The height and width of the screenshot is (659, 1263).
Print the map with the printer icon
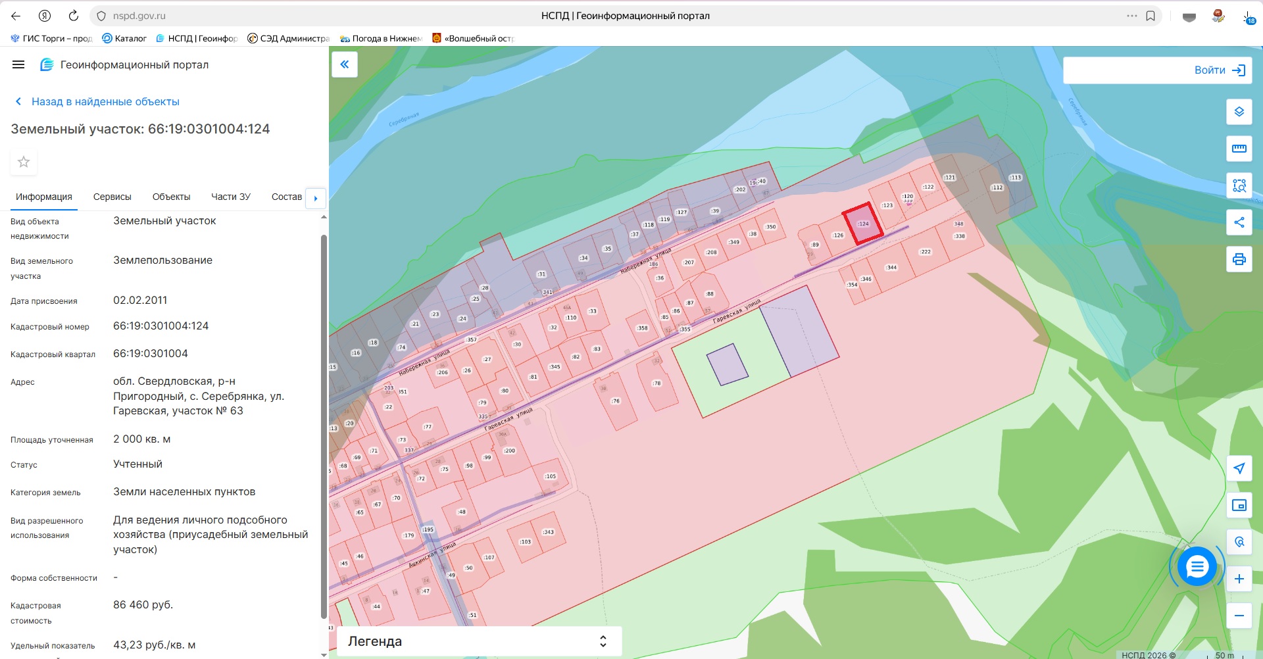1239,259
